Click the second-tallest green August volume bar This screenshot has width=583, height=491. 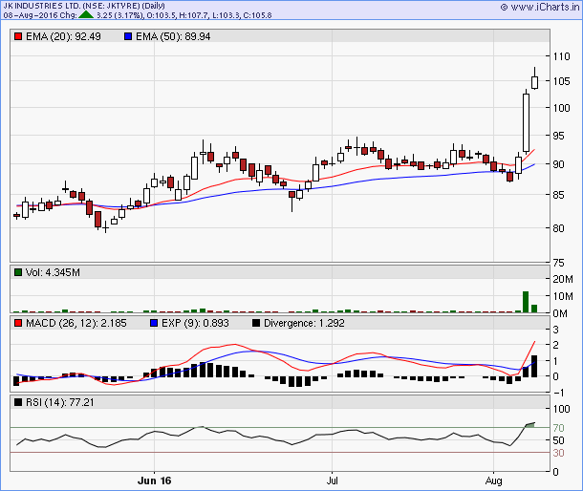(534, 309)
